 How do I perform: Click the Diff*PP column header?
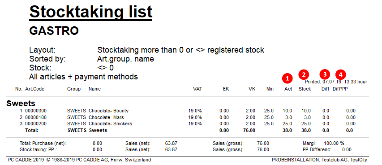340,89
